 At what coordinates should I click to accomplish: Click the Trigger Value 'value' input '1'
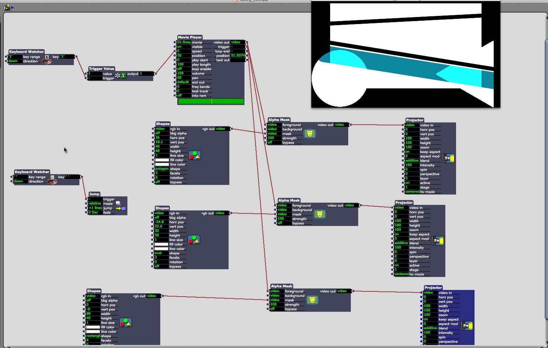coord(95,74)
